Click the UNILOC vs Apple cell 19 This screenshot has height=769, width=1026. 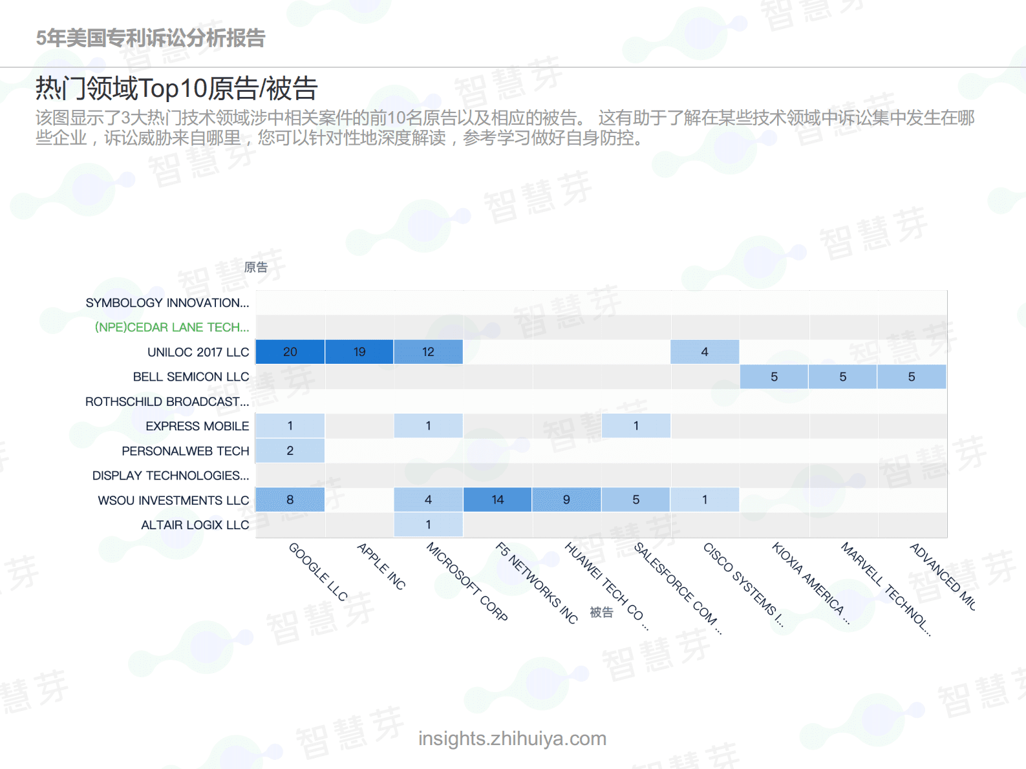pyautogui.click(x=359, y=352)
